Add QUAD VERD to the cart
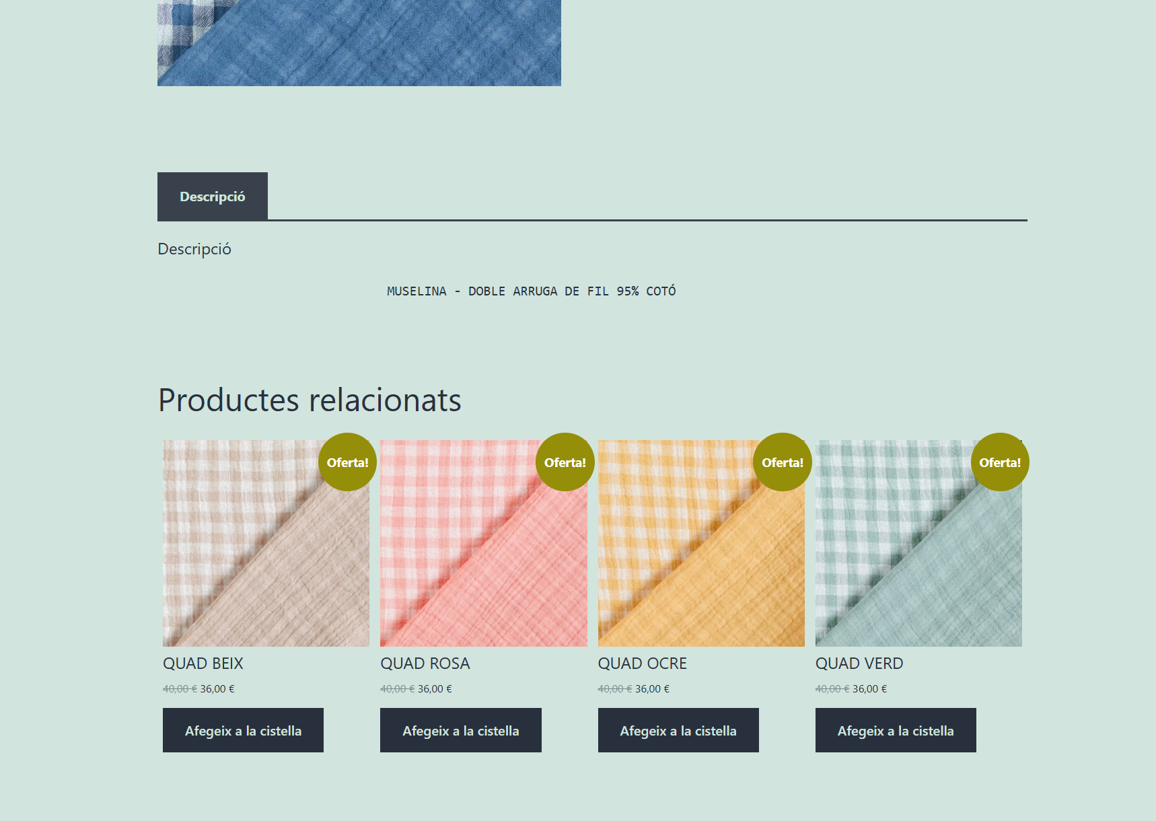This screenshot has height=821, width=1156. pos(896,730)
